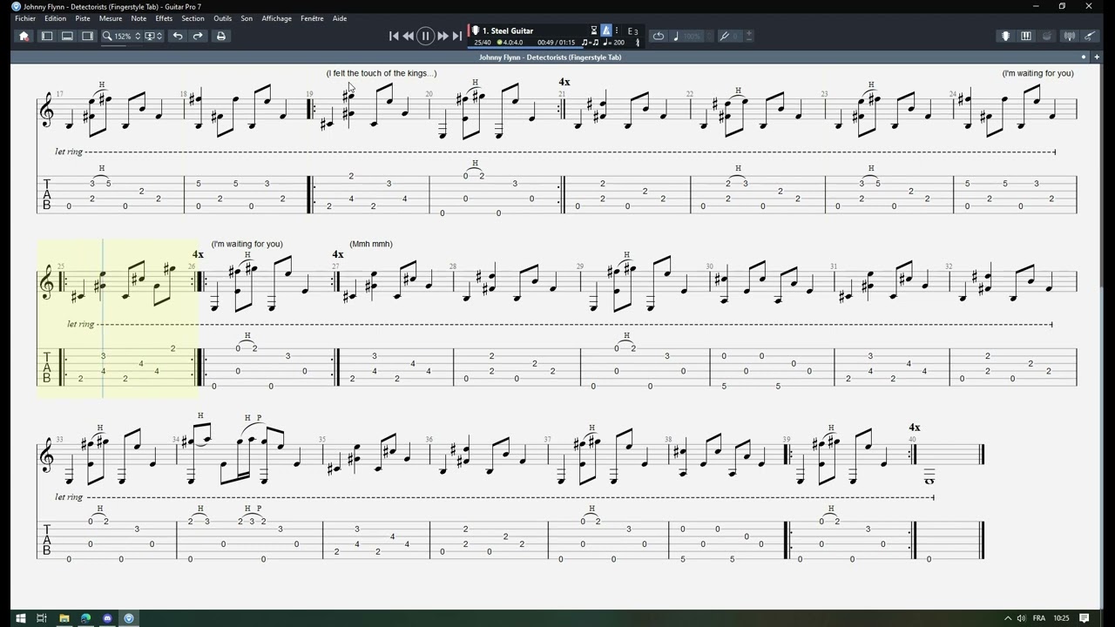Show the virtual piano keyboard
This screenshot has height=627, width=1115.
(1026, 36)
